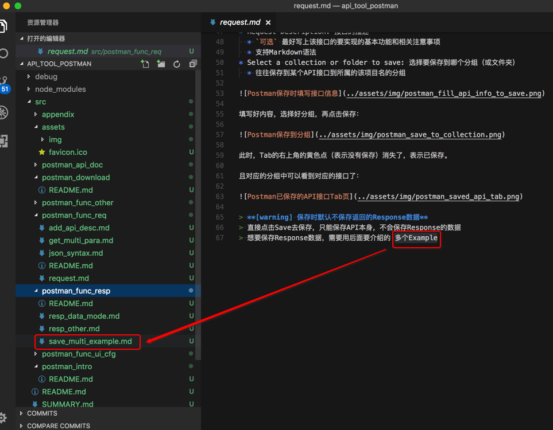Open the Extensions view in activity bar
This screenshot has width=553, height=430.
(x=4, y=140)
